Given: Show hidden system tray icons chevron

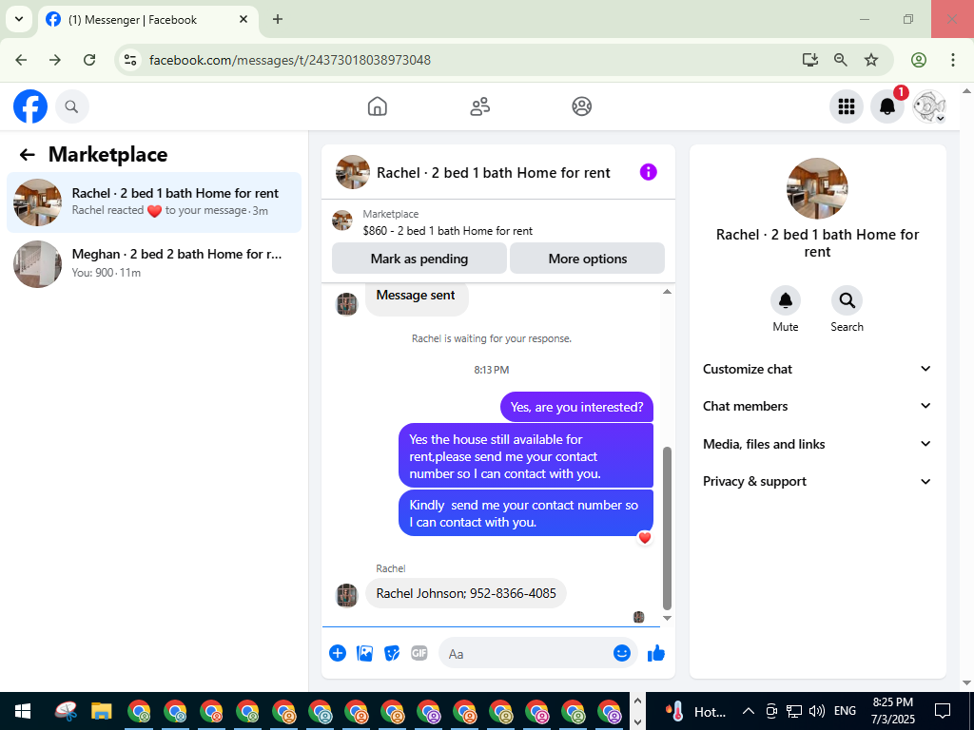Looking at the screenshot, I should pos(749,711).
